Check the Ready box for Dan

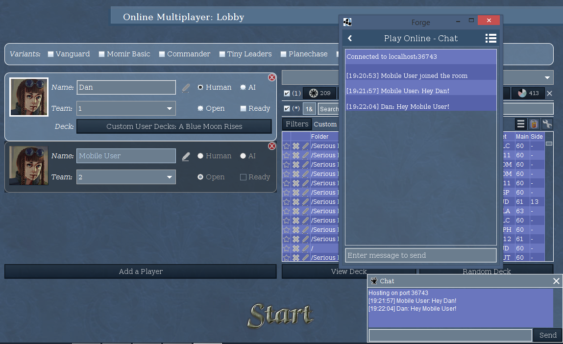point(243,109)
